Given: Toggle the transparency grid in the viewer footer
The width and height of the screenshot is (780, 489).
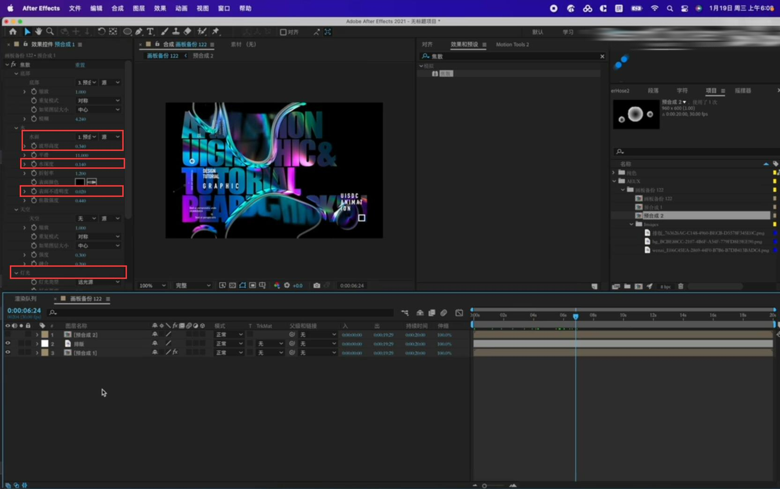Looking at the screenshot, I should [x=233, y=285].
